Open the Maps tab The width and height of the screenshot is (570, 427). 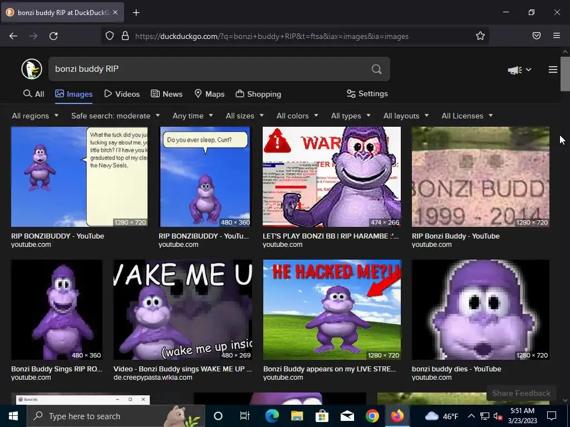(210, 94)
